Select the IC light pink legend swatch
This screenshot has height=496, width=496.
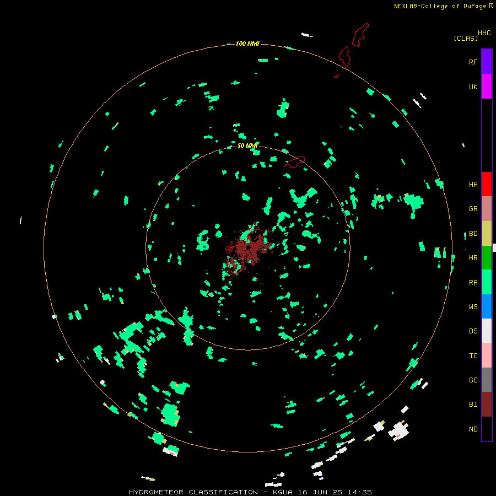tap(487, 355)
